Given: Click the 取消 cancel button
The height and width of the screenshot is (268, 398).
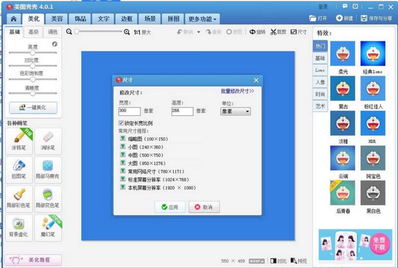Looking at the screenshot, I should point(204,207).
